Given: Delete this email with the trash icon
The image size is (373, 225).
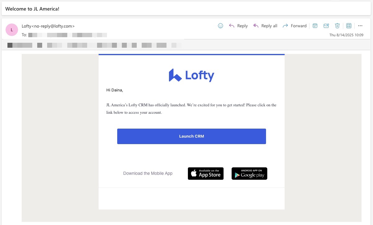Looking at the screenshot, I should [337, 26].
